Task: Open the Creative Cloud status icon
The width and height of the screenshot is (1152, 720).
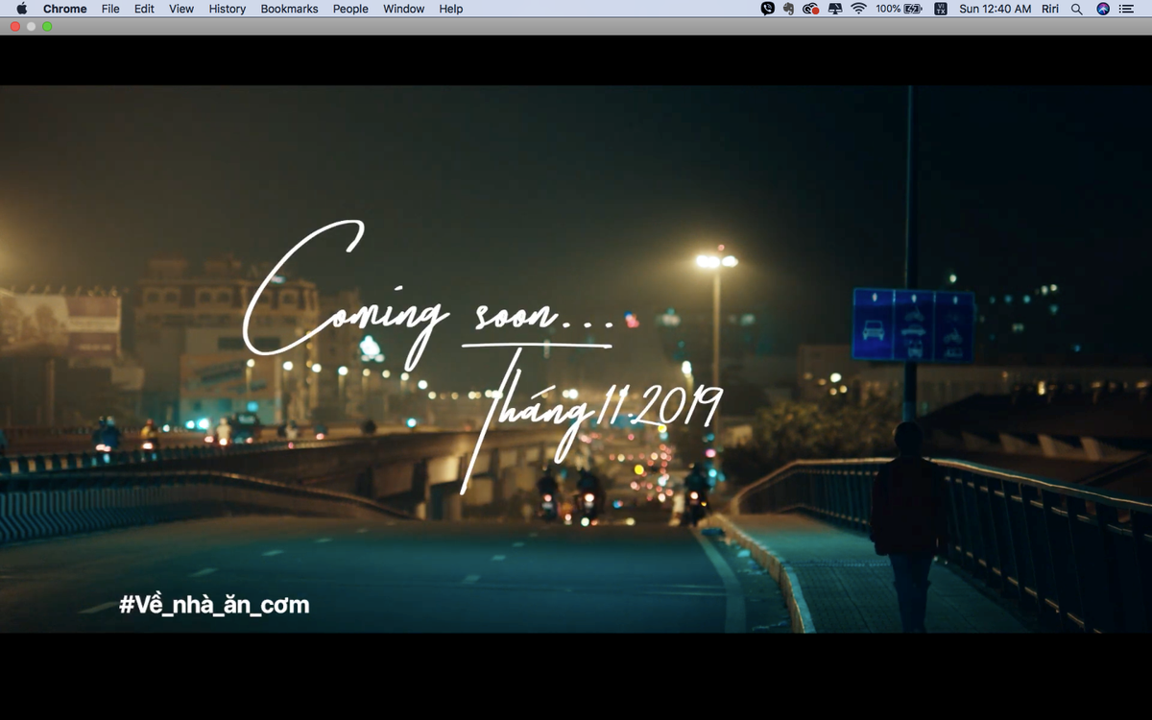Action: point(811,9)
